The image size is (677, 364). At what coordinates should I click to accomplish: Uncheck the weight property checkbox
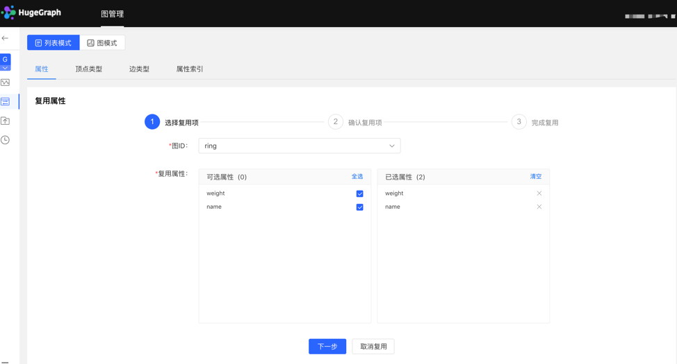coord(359,194)
